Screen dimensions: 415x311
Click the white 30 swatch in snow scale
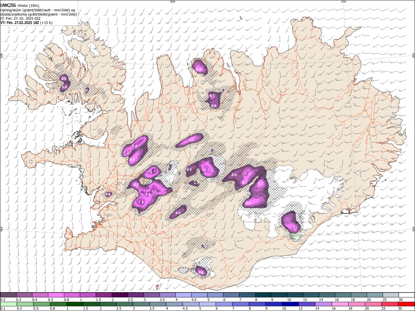point(407,295)
